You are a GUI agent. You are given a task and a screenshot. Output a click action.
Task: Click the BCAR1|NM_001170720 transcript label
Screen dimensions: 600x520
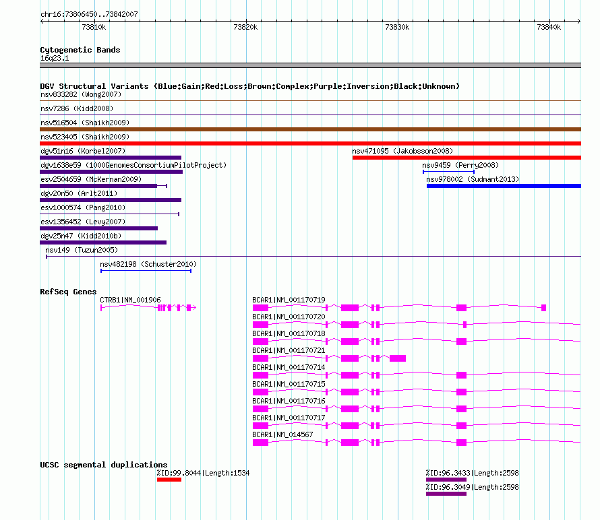click(x=289, y=317)
